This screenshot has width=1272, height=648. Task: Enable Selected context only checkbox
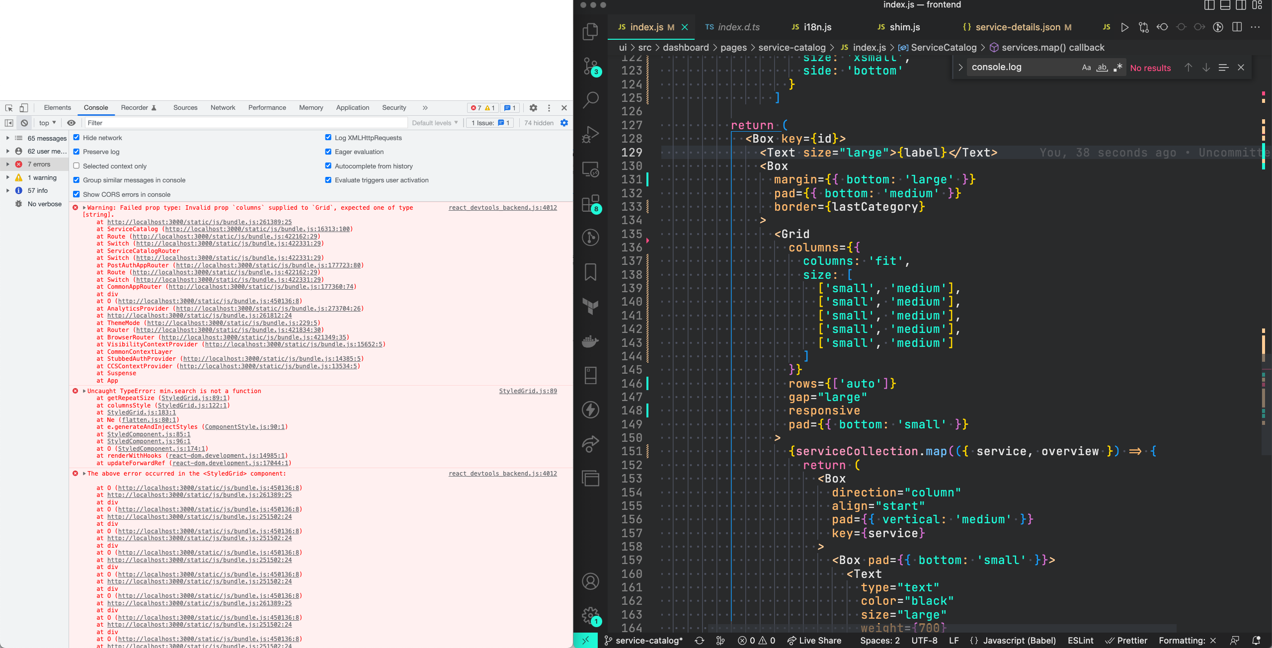coord(77,166)
